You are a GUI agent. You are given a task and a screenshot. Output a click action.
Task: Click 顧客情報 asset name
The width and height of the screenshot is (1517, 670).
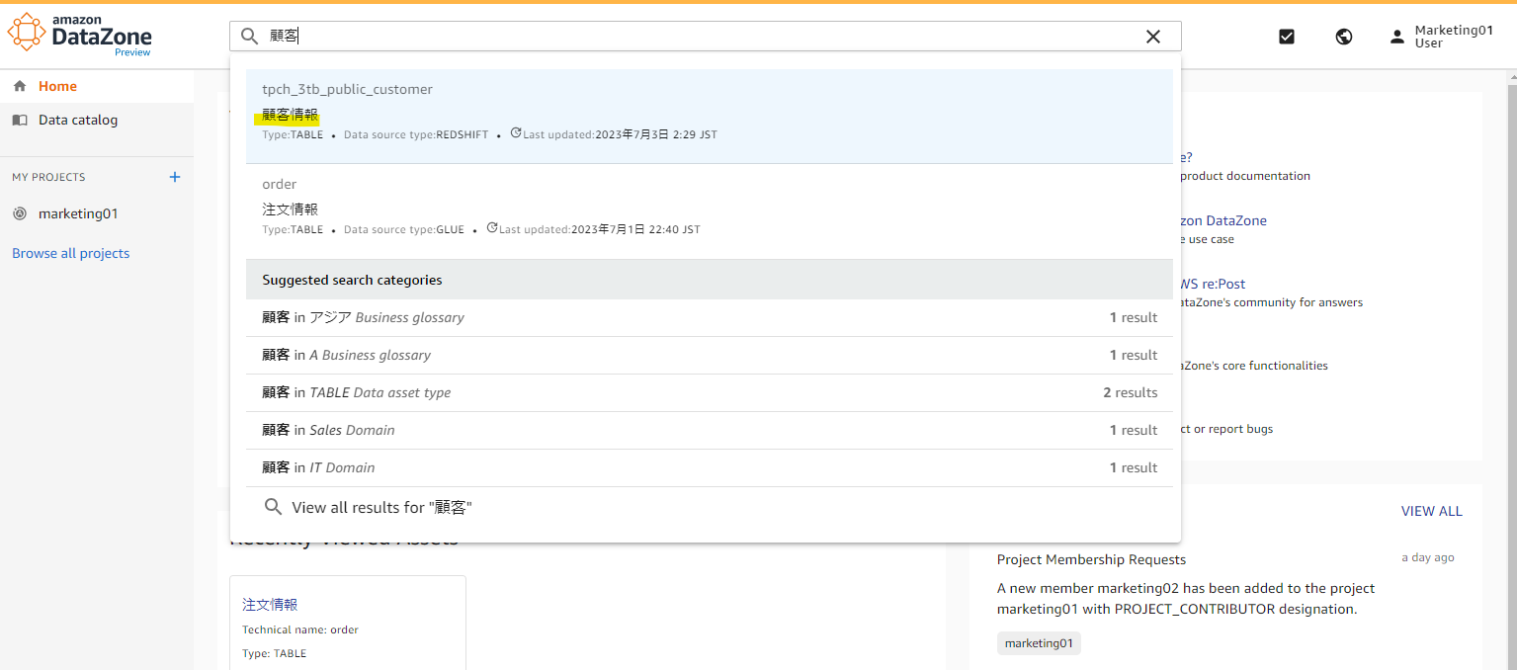tap(290, 114)
